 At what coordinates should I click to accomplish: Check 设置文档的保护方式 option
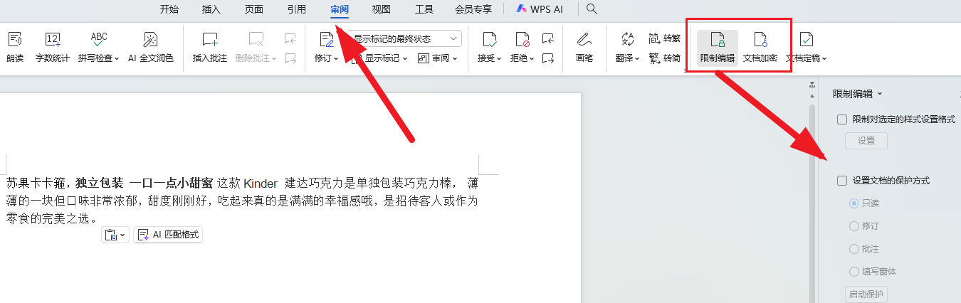tap(842, 181)
